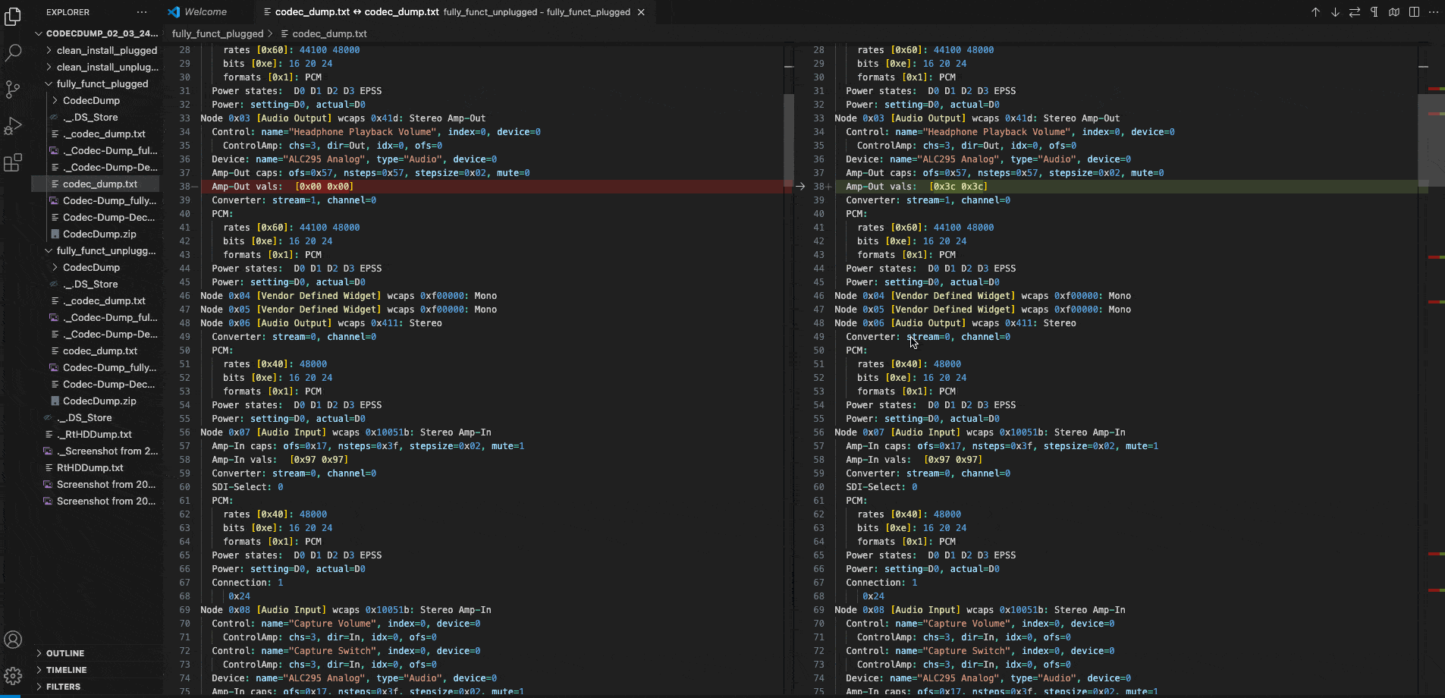Open editor More Actions ellipsis menu
The width and height of the screenshot is (1445, 698).
tap(1434, 12)
